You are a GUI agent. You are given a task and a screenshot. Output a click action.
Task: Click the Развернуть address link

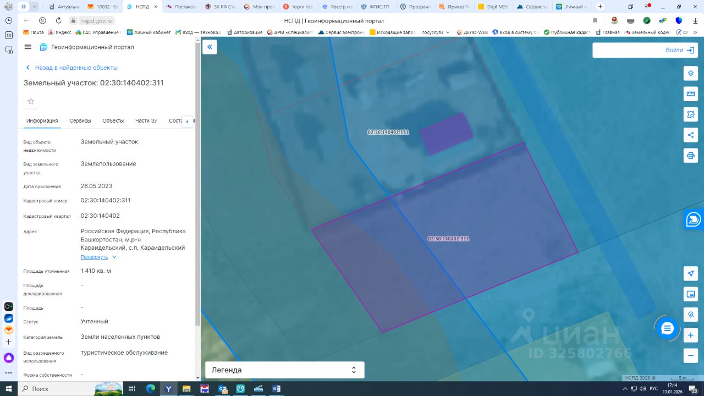tap(95, 257)
